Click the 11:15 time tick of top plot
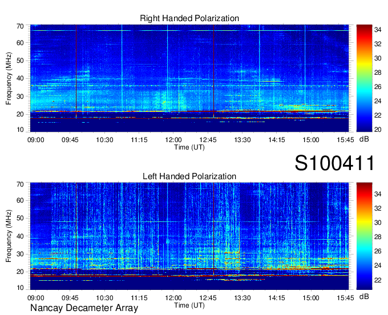This screenshot has height=315, width=388. (139, 140)
